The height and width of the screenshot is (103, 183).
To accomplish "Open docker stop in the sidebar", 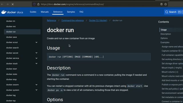I will coord(11,80).
